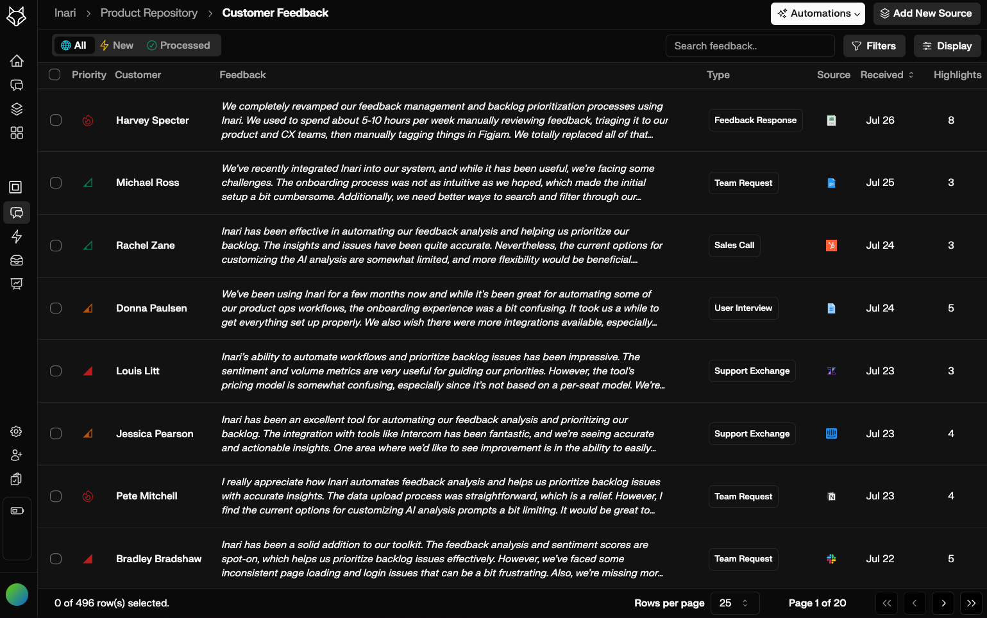The width and height of the screenshot is (987, 618).
Task: Check the Michael Ross row checkbox
Action: pos(56,183)
